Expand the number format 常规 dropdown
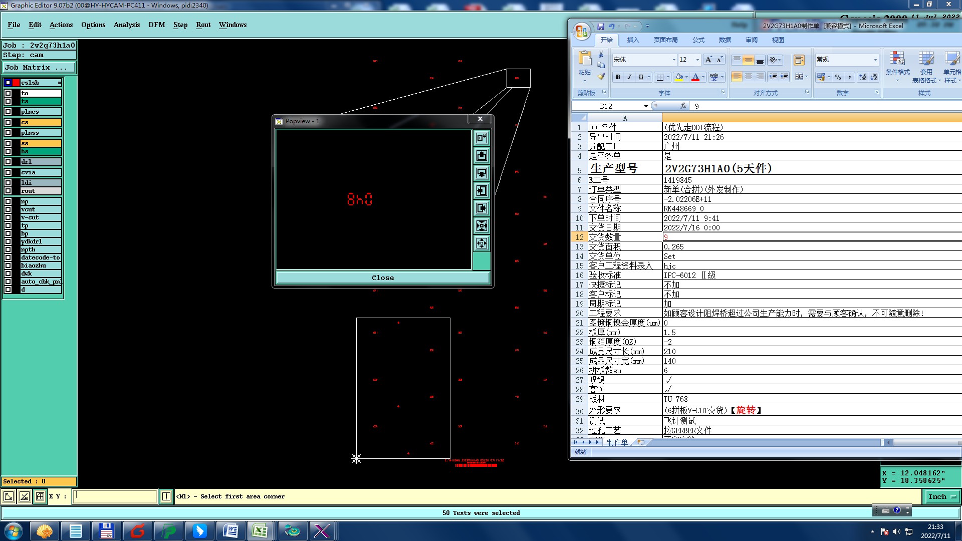The image size is (962, 541). tap(875, 60)
